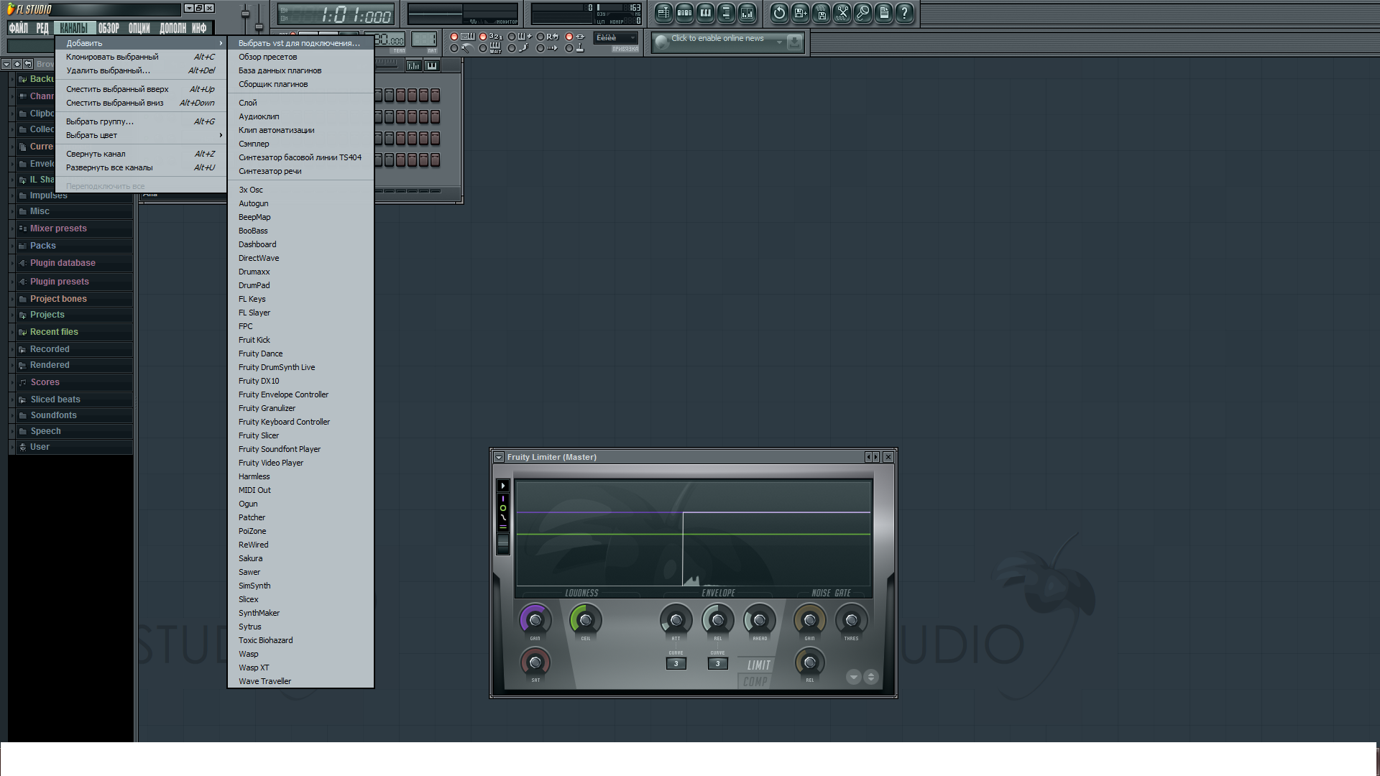
Task: Click the circular arrow undo history icon
Action: point(779,13)
